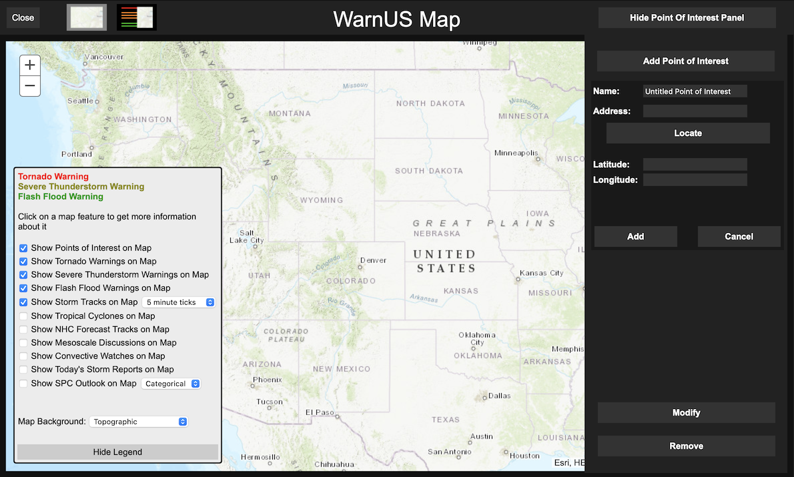
Task: Click the Close button in top bar
Action: (23, 18)
